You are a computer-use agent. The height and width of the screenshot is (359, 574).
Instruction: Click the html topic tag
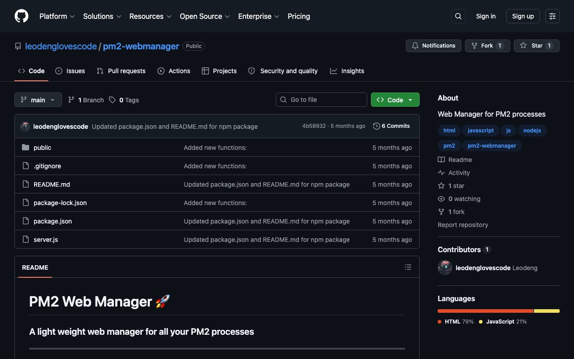click(x=449, y=131)
